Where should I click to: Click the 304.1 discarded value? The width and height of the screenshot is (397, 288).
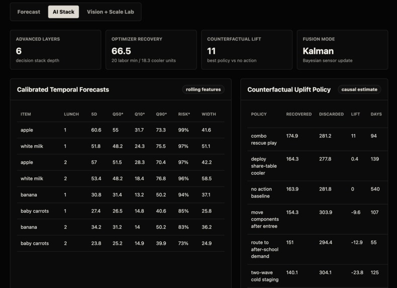tap(325, 272)
